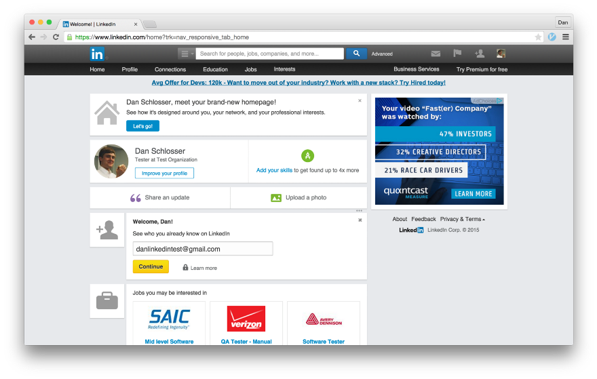Bookmark the page with star icon
This screenshot has height=379, width=597.
[538, 37]
